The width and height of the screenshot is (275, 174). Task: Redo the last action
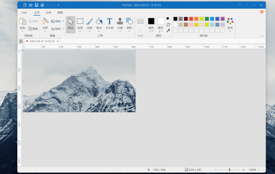tap(54, 5)
